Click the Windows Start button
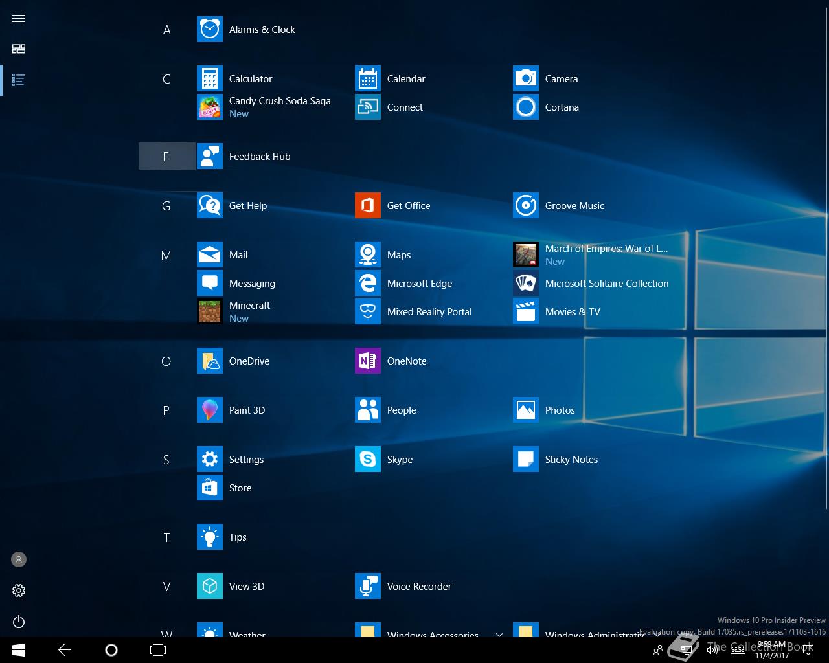 pyautogui.click(x=17, y=650)
